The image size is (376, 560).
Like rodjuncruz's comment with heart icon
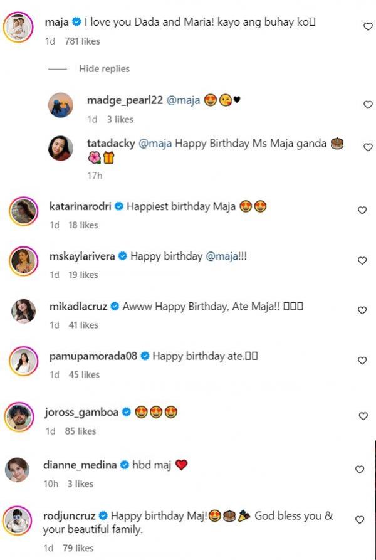pyautogui.click(x=360, y=520)
